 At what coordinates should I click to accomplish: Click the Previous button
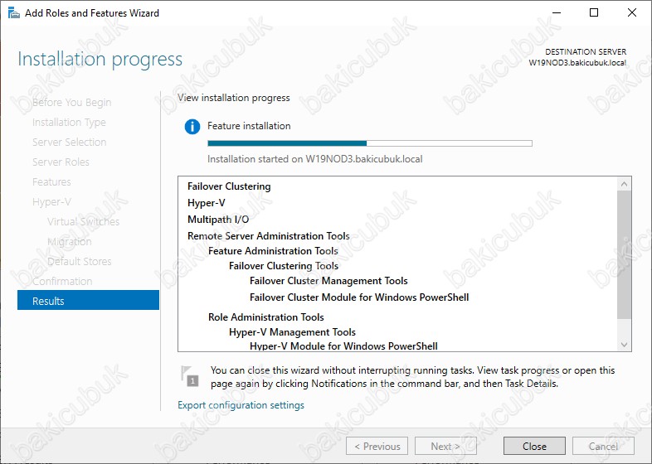click(377, 446)
